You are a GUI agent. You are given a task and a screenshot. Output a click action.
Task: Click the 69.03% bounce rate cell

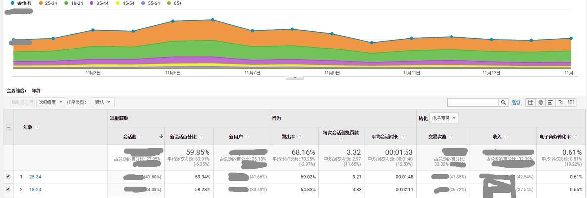click(308, 177)
